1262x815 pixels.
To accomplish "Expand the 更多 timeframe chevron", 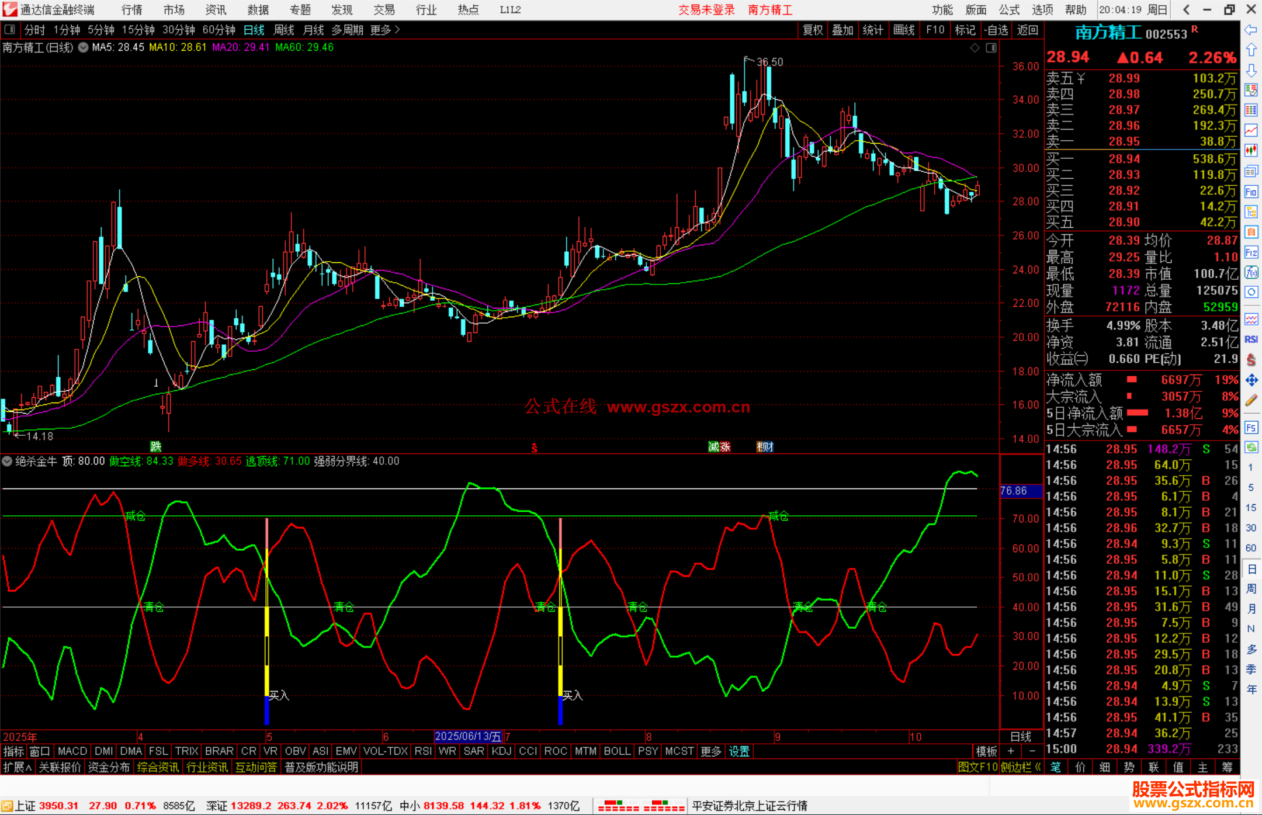I will 398,30.
